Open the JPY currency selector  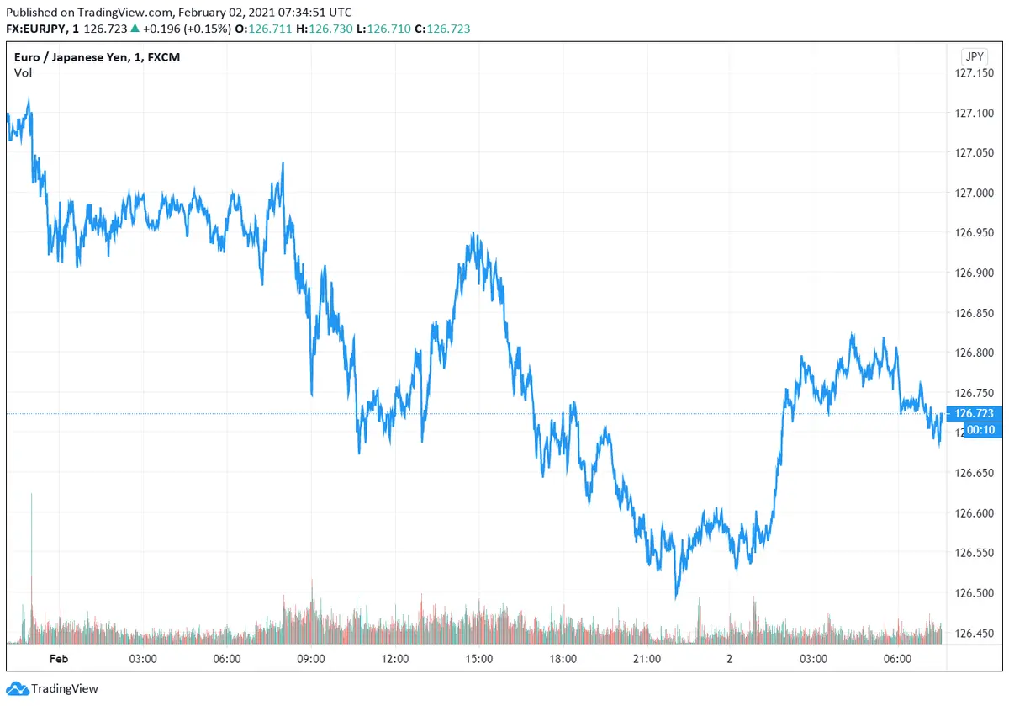pyautogui.click(x=974, y=56)
